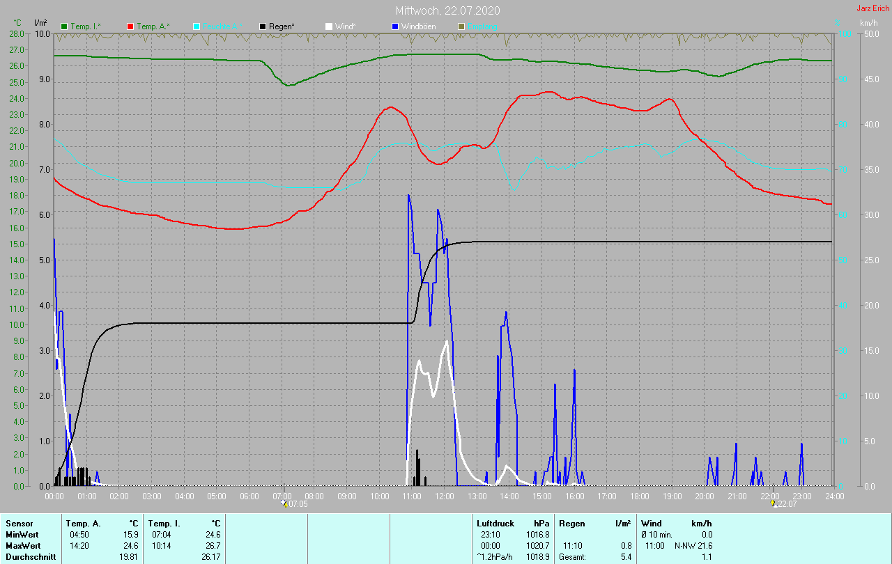This screenshot has height=564, width=892.
Task: Click the blue Windböen legend swatch
Action: pos(395,26)
